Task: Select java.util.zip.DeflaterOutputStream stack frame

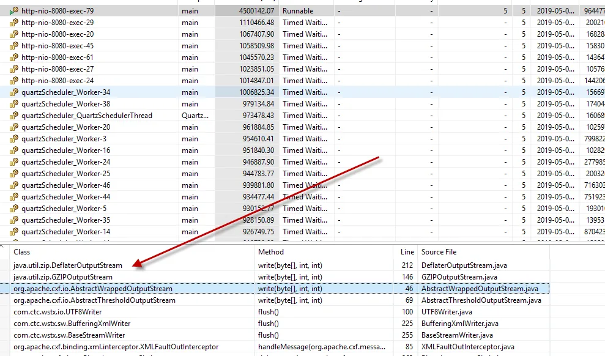Action: pos(67,265)
